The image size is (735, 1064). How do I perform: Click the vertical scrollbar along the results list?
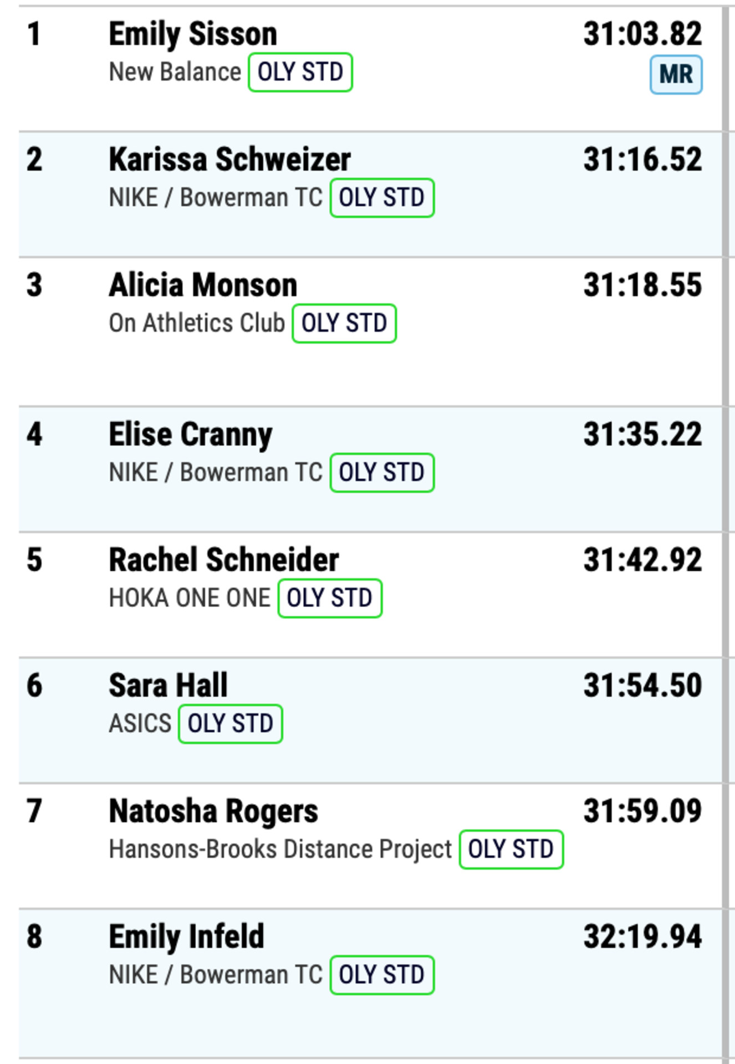725,532
